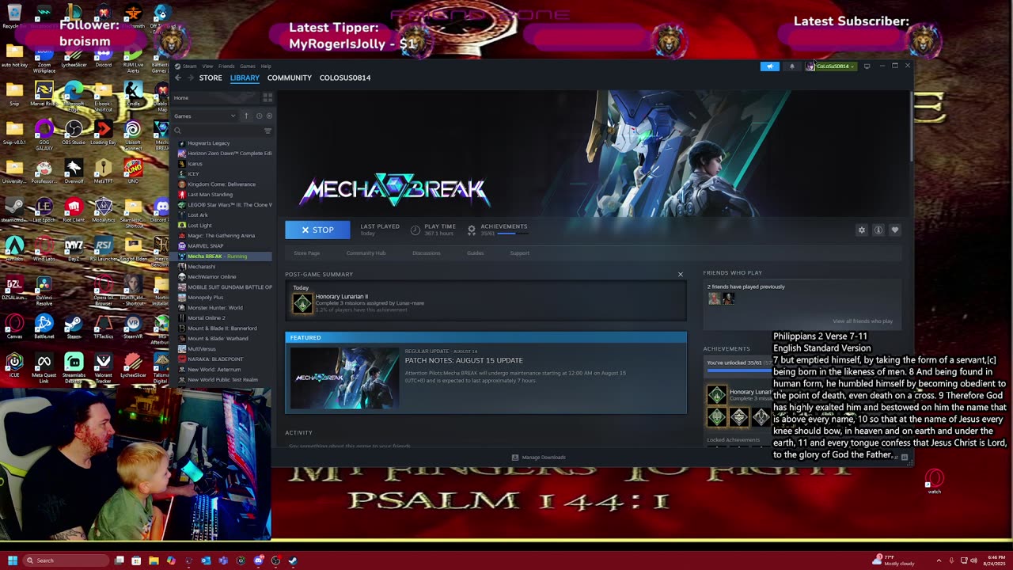
Task: Open the Games menu
Action: click(248, 66)
